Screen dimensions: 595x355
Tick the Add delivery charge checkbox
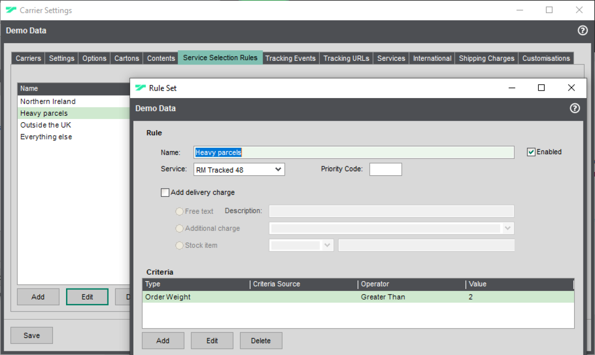[165, 192]
